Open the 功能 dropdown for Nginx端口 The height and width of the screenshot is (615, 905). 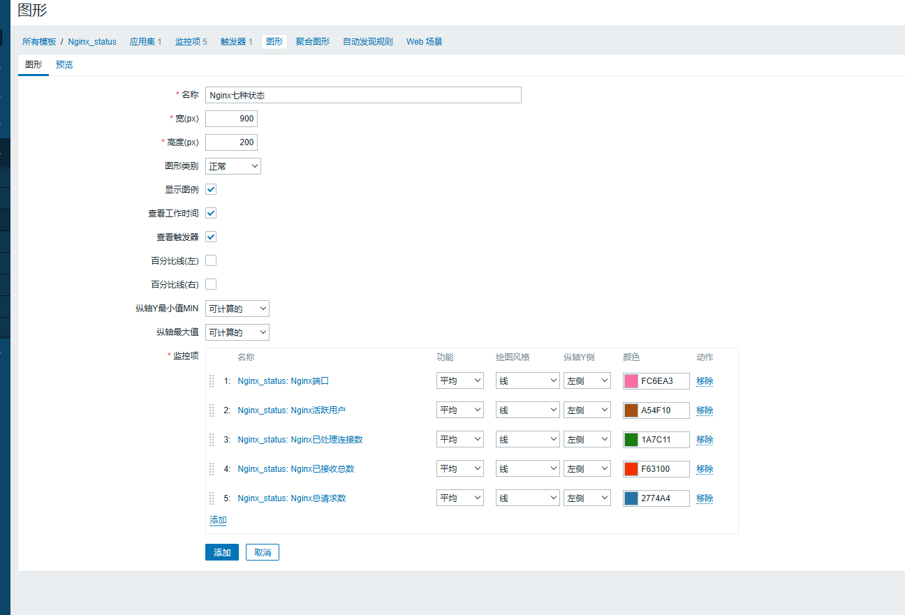[x=460, y=381]
